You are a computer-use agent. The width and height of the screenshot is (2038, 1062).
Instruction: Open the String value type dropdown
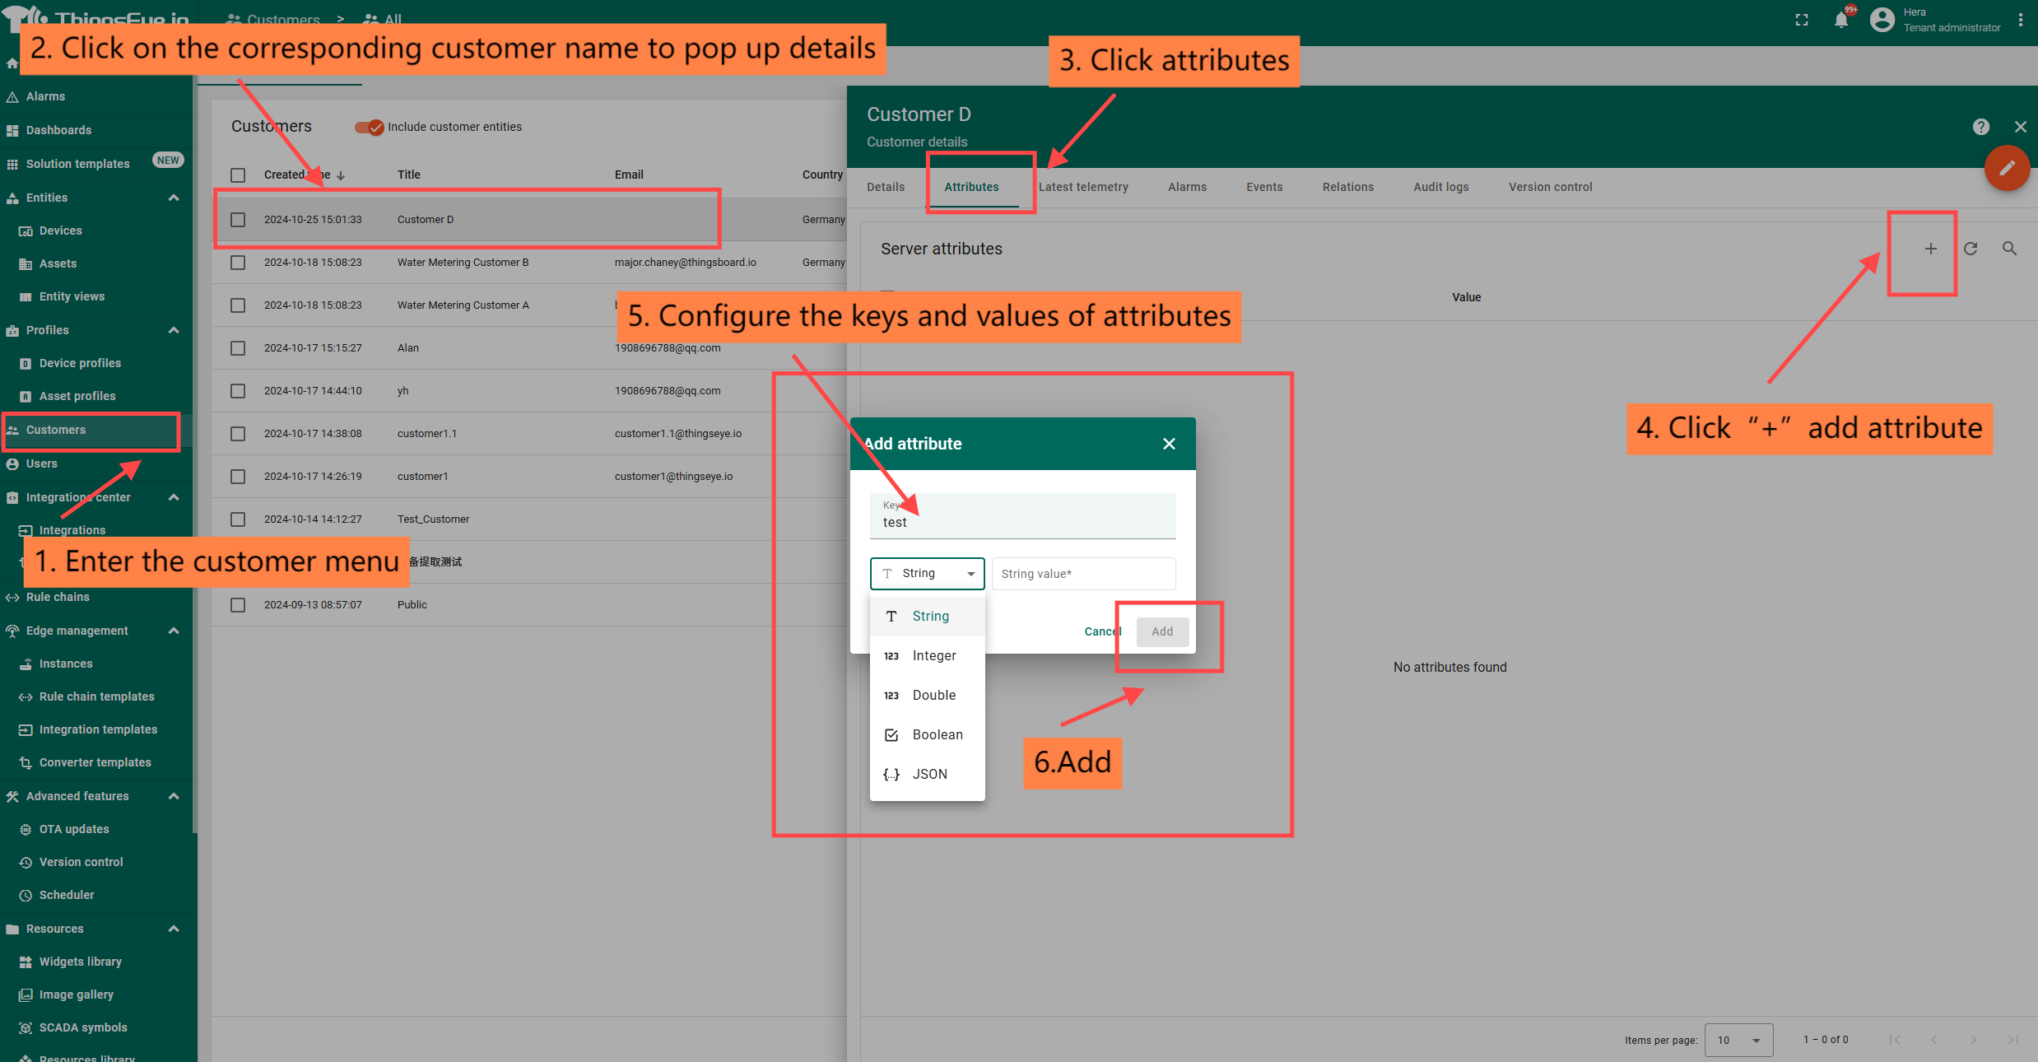927,574
